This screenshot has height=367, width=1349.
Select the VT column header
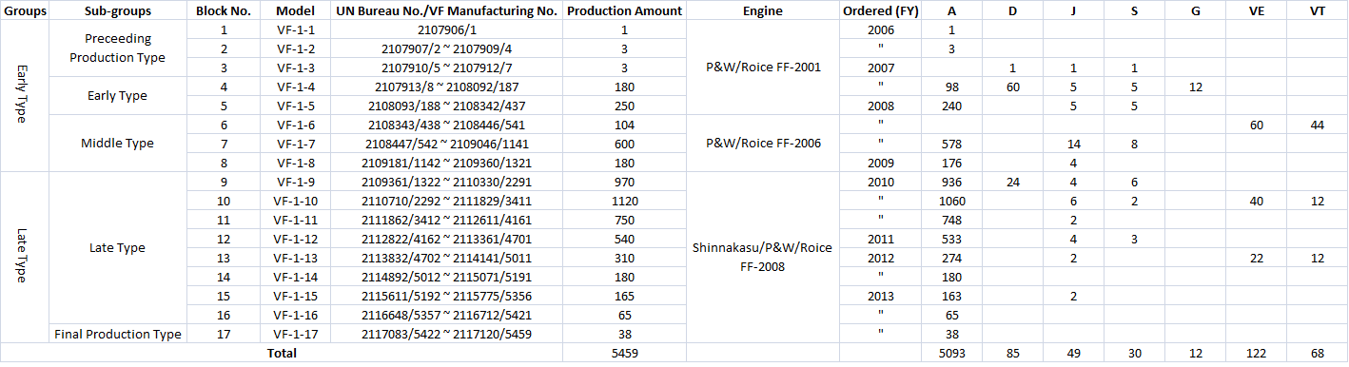[x=1317, y=11]
